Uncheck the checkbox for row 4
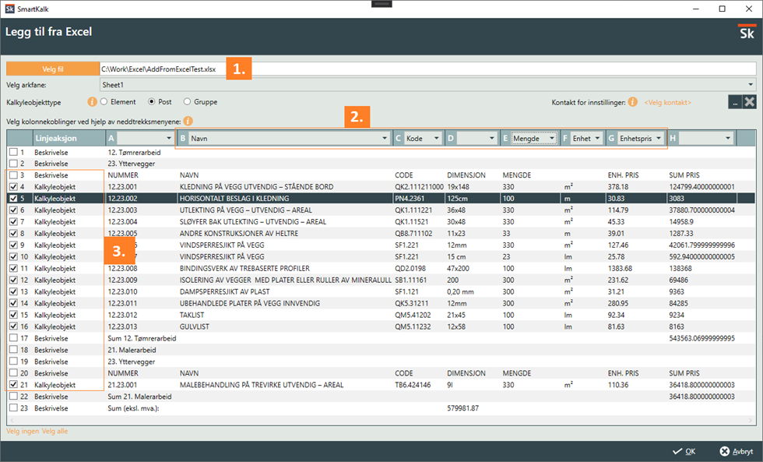 (x=12, y=187)
